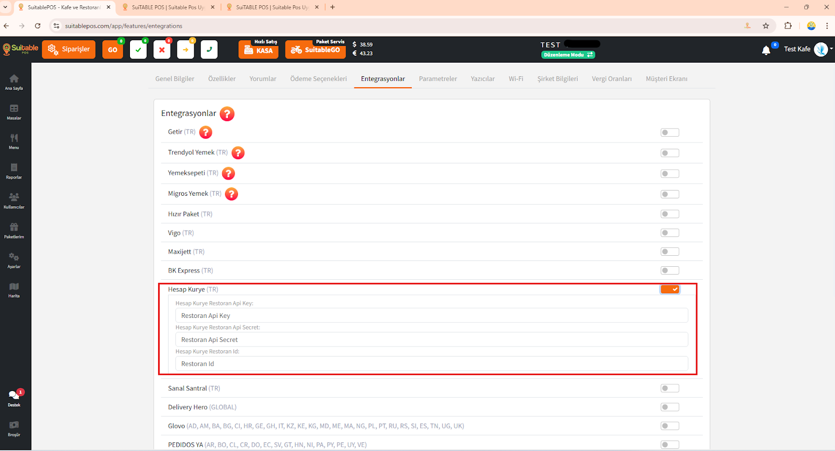Click the green phone orders icon
The width and height of the screenshot is (835, 451).
point(209,50)
